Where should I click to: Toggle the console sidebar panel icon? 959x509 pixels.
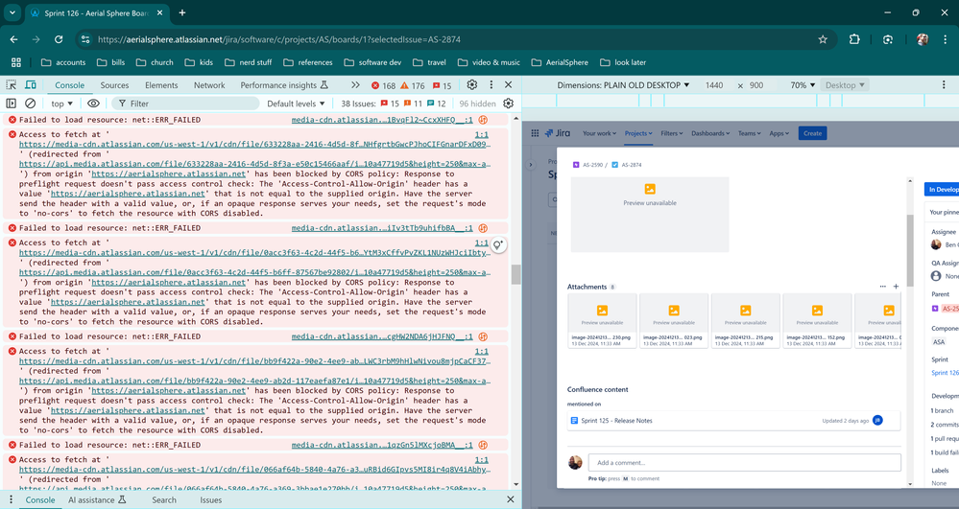tap(11, 104)
